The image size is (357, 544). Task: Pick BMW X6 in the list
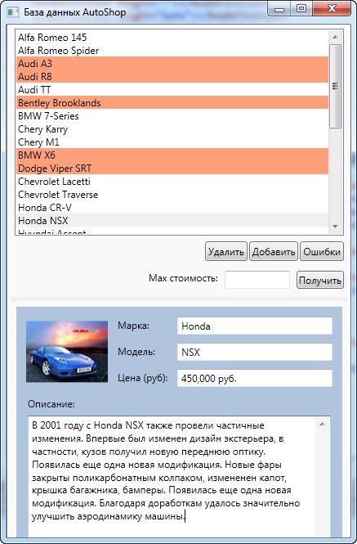pos(172,155)
